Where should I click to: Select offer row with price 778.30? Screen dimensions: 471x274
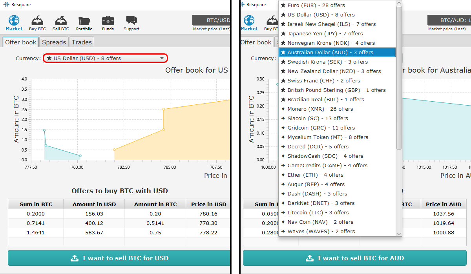[119, 223]
